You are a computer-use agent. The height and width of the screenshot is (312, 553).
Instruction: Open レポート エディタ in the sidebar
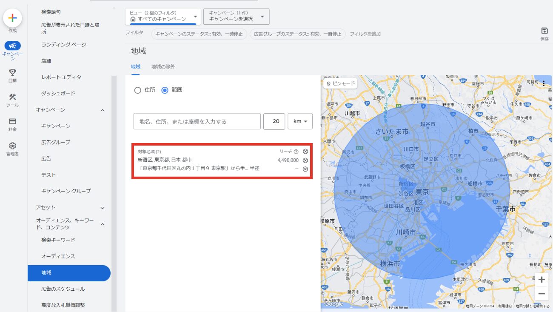pos(61,77)
